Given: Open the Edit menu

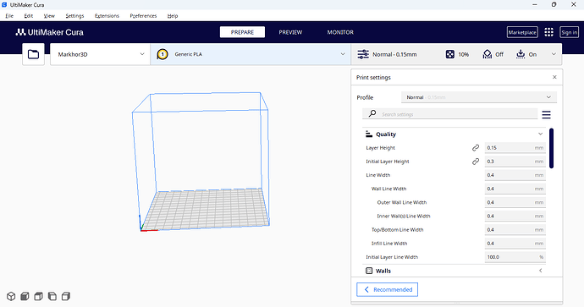Looking at the screenshot, I should click(29, 16).
